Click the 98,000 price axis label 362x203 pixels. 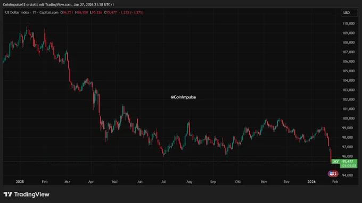pyautogui.click(x=348, y=137)
